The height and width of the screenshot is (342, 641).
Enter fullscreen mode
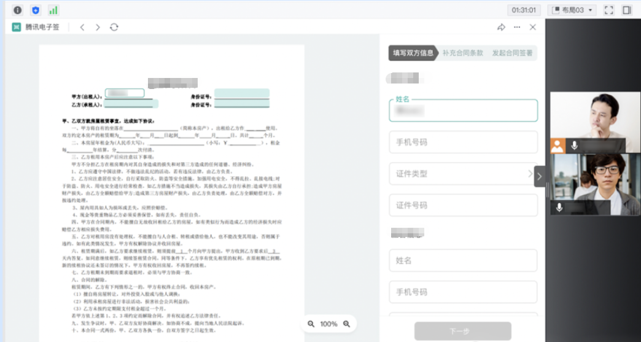[x=609, y=10]
